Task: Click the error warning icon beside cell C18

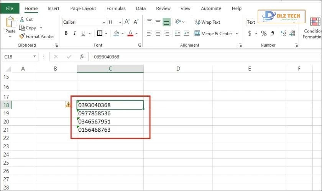Action: [68, 104]
